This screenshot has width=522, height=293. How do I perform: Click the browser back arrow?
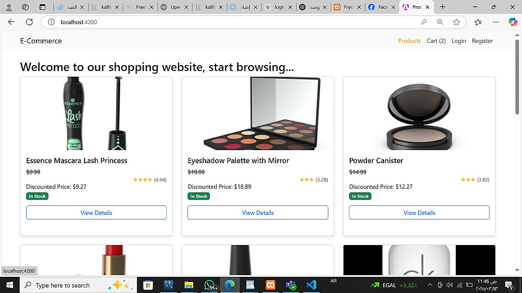[11, 22]
